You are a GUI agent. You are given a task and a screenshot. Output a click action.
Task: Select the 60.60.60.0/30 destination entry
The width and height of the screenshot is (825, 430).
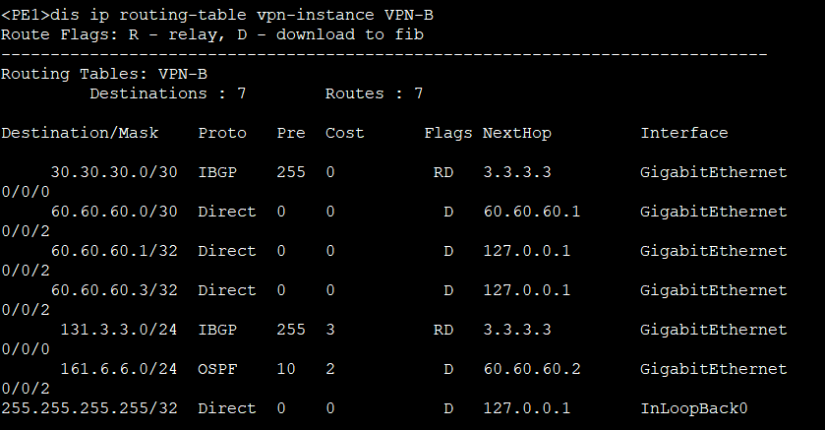(114, 212)
